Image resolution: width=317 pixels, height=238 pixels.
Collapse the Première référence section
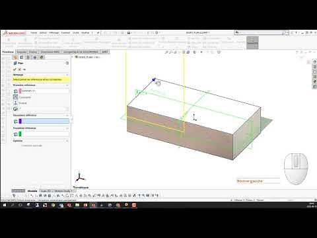point(67,85)
